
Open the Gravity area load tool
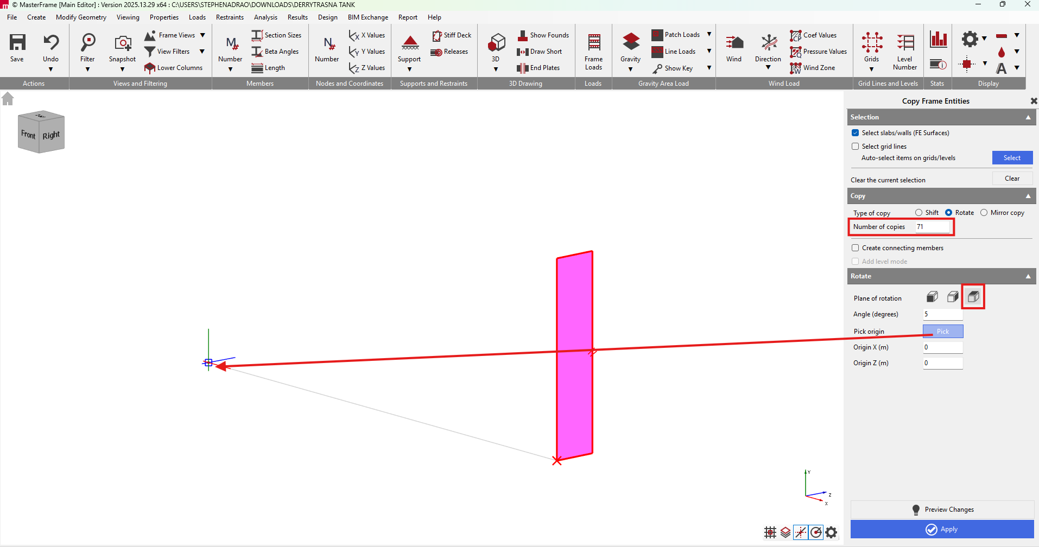click(x=630, y=43)
